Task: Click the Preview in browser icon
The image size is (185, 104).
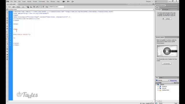Action: coord(31,7)
